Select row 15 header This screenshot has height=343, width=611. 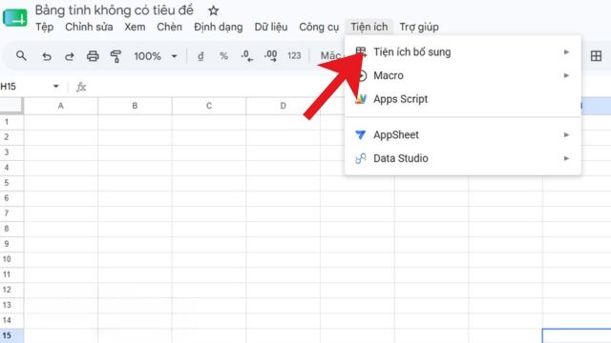11,335
